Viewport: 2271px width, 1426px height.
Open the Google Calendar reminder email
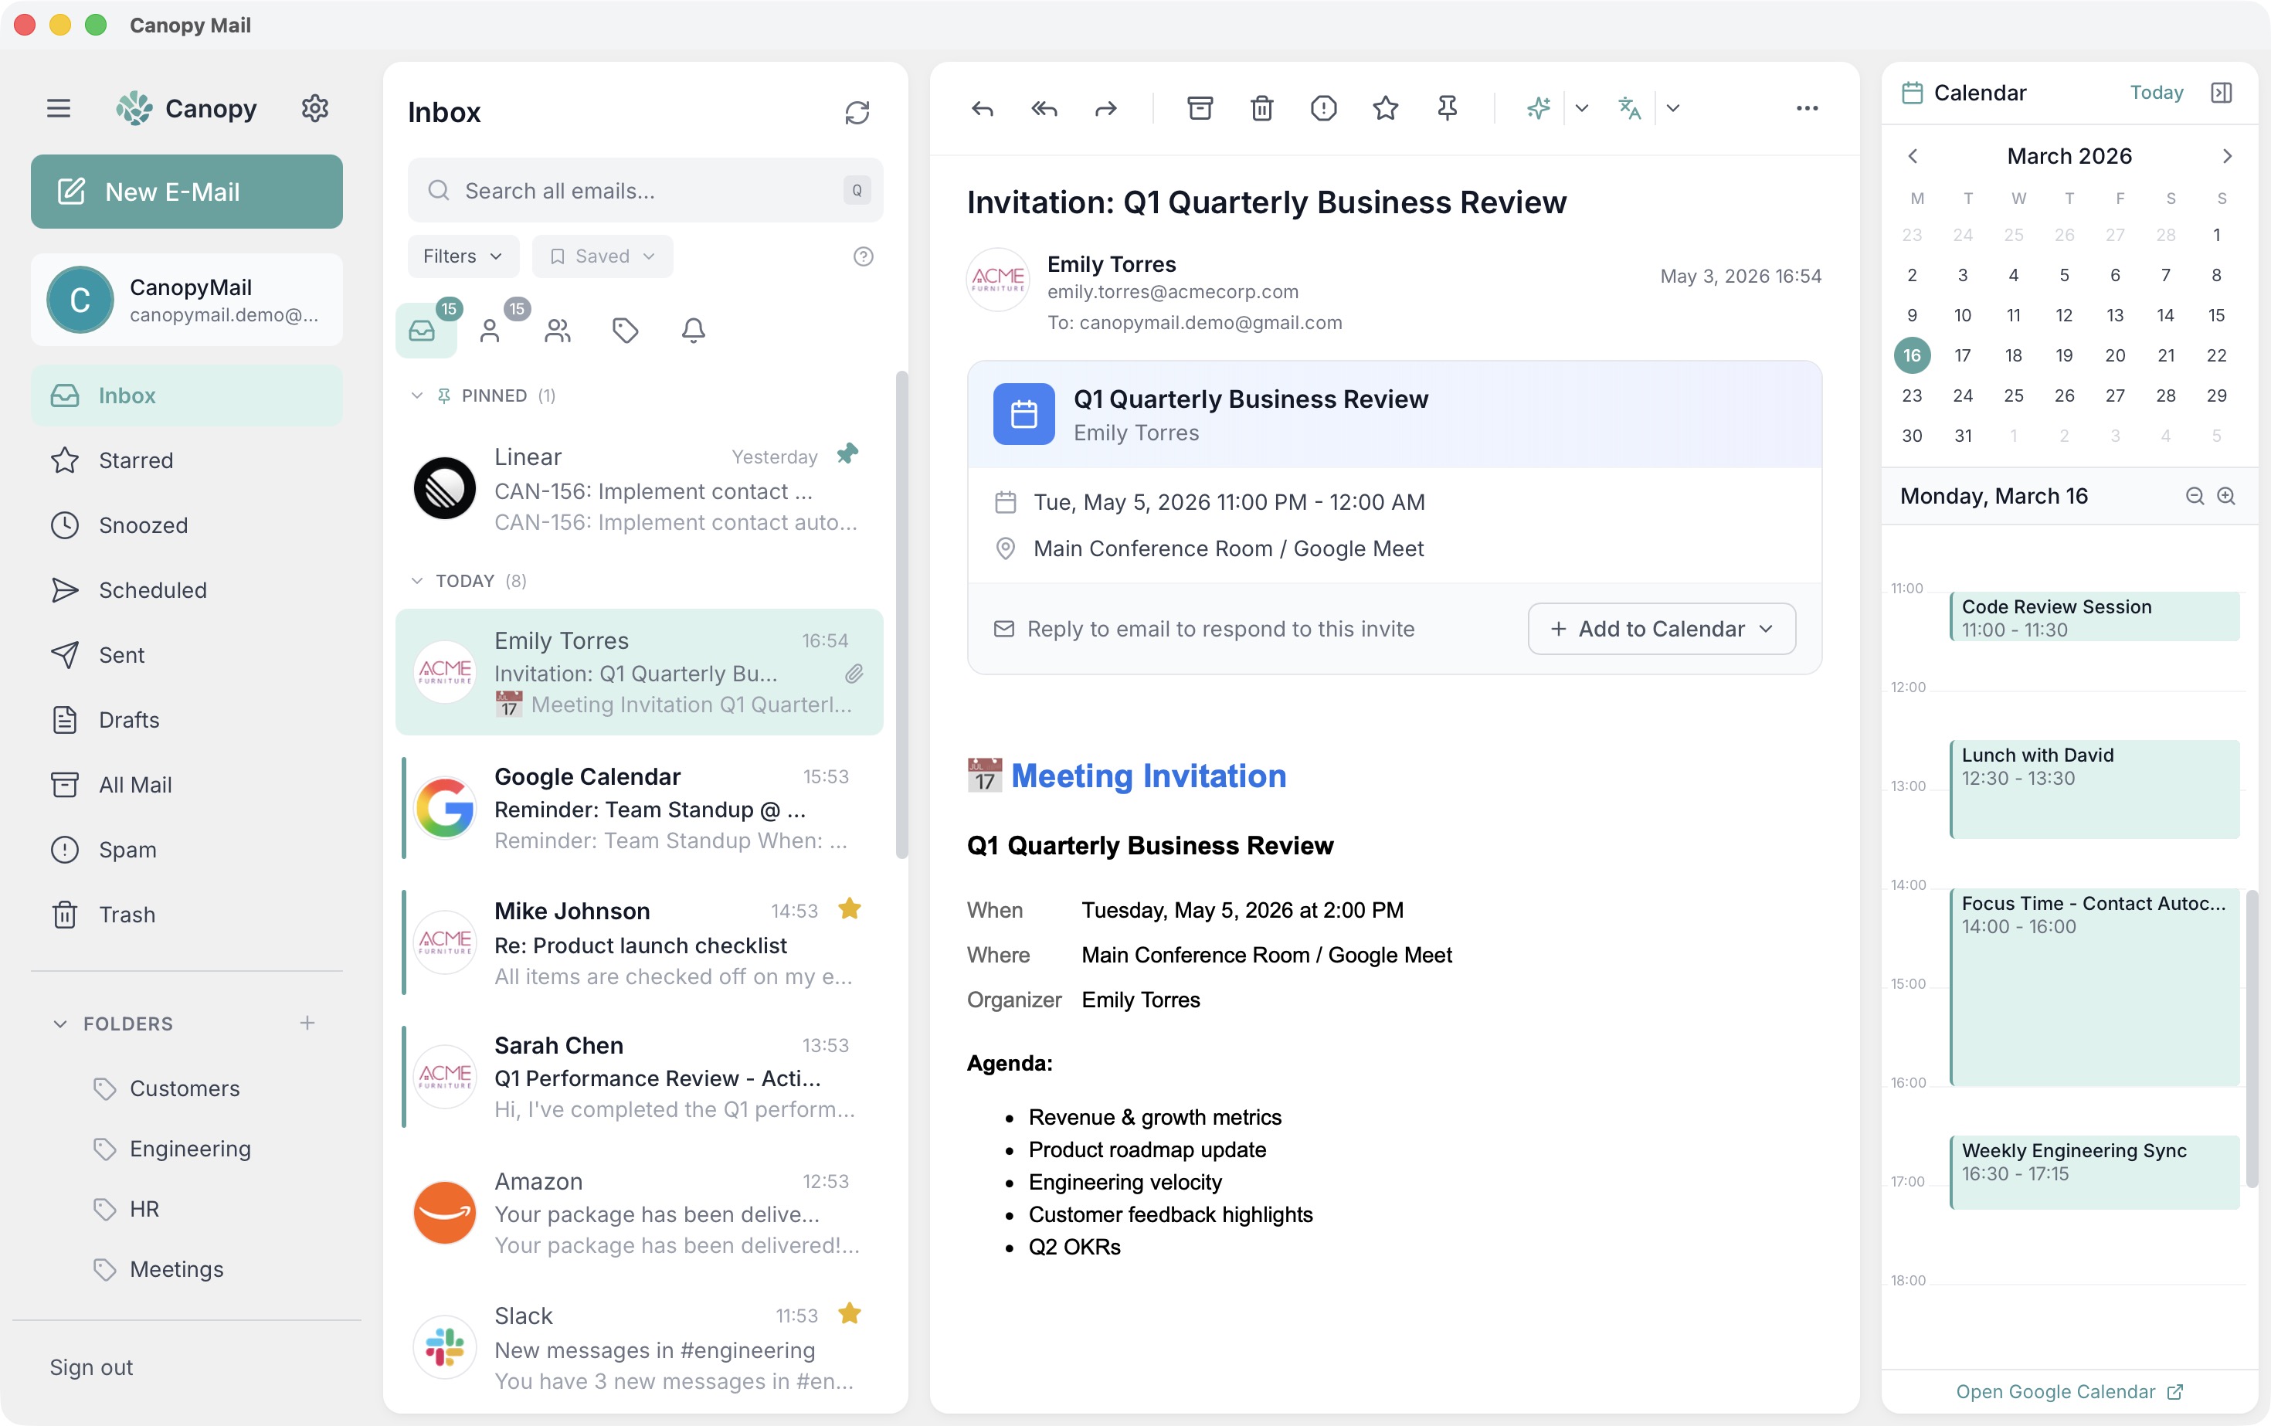click(x=640, y=808)
